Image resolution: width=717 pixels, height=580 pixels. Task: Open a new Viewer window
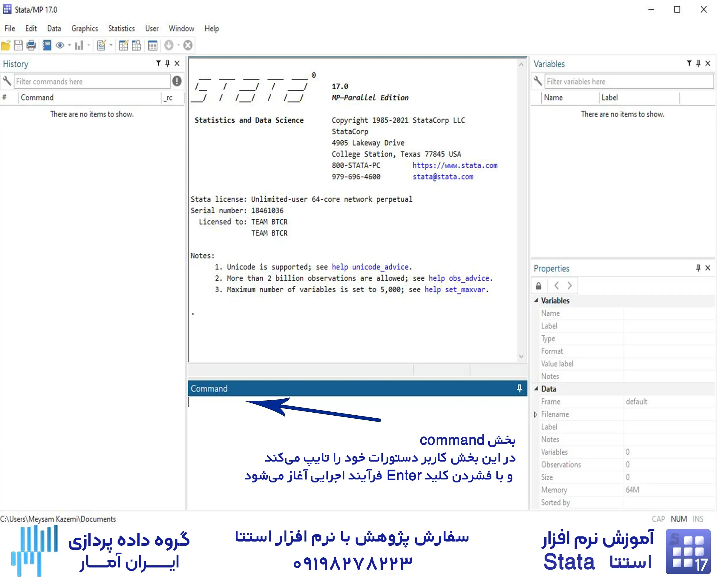(x=60, y=45)
